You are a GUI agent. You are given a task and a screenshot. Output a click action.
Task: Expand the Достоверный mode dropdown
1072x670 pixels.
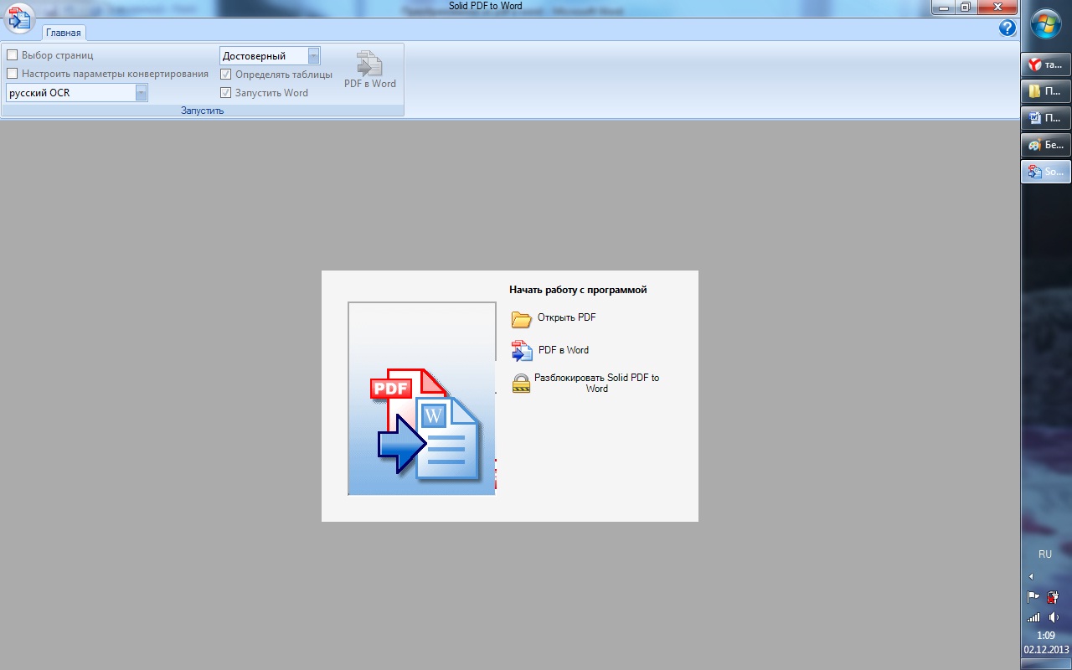[x=314, y=56]
